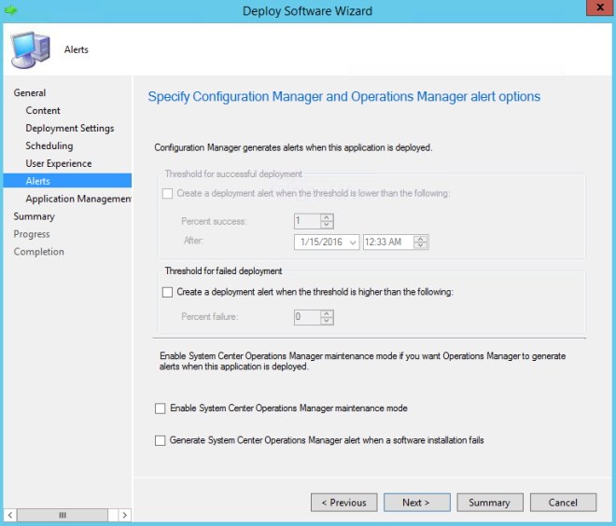Click the Summary button at the bottom
Image resolution: width=616 pixels, height=526 pixels.
[x=490, y=503]
